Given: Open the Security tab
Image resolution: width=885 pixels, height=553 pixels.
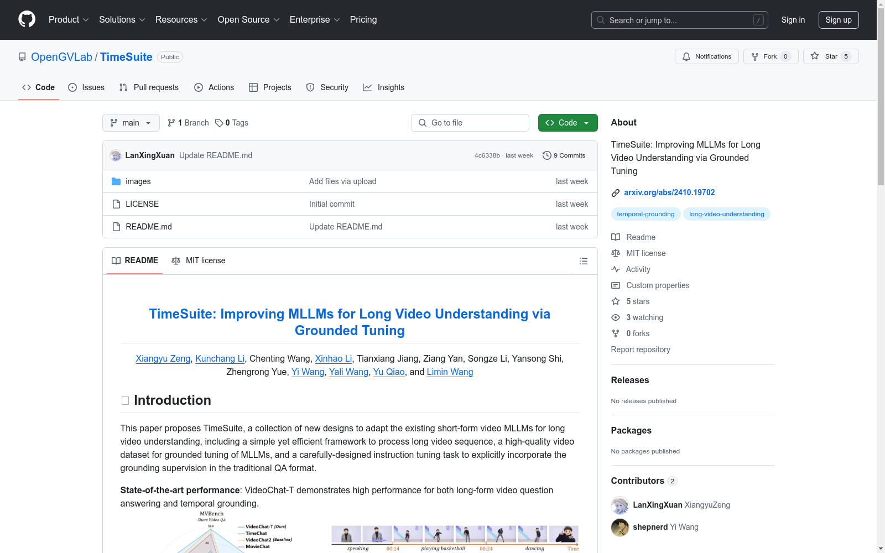Looking at the screenshot, I should (327, 87).
